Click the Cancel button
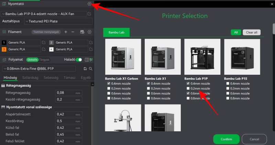The height and width of the screenshot is (145, 275). point(254,139)
